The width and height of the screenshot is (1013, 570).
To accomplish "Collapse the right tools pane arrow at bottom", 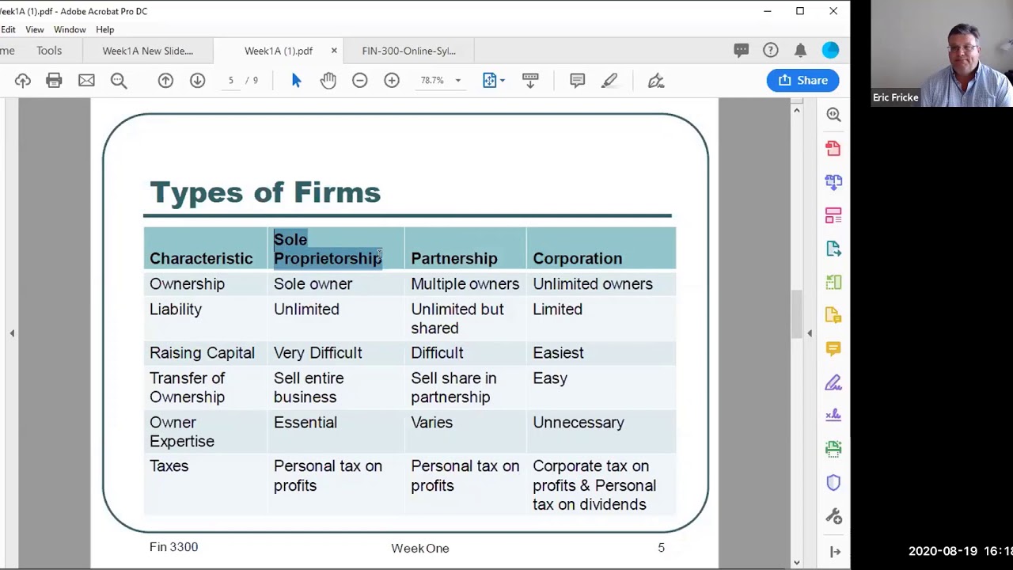I will point(834,552).
